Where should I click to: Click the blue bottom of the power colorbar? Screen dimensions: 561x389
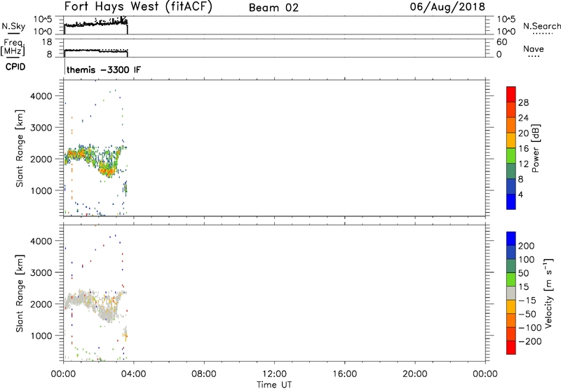(511, 202)
